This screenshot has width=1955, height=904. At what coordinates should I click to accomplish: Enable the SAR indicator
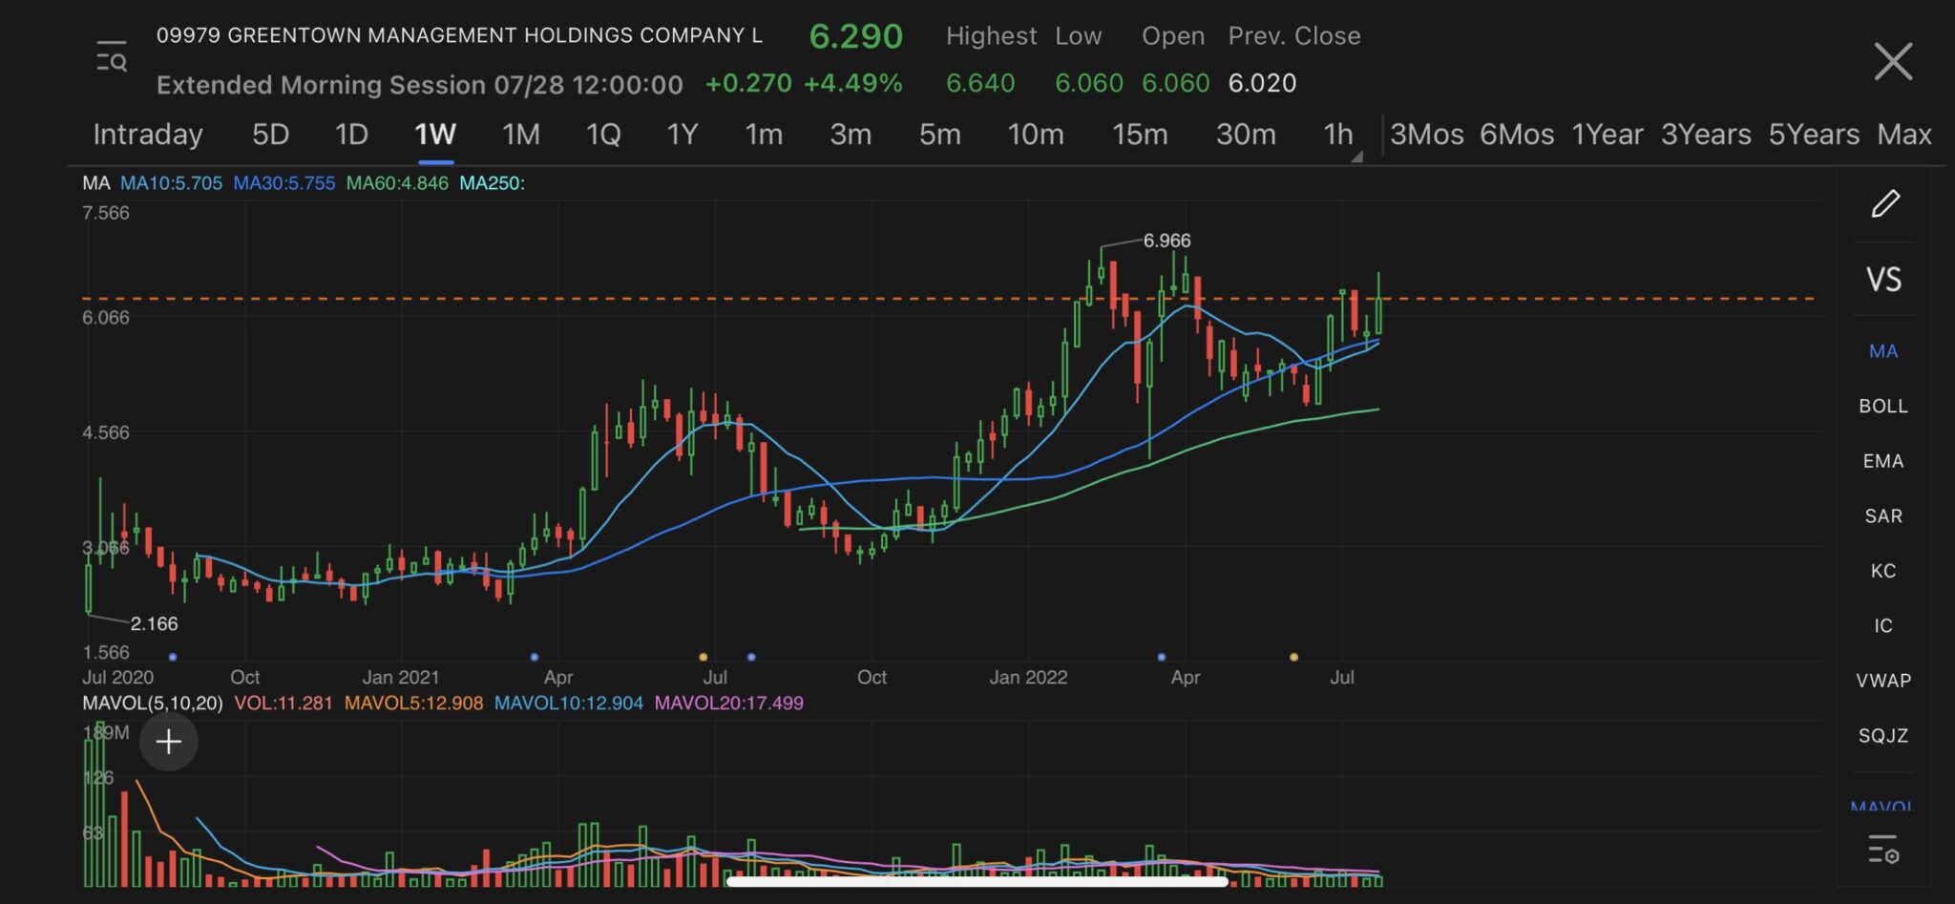(x=1883, y=516)
